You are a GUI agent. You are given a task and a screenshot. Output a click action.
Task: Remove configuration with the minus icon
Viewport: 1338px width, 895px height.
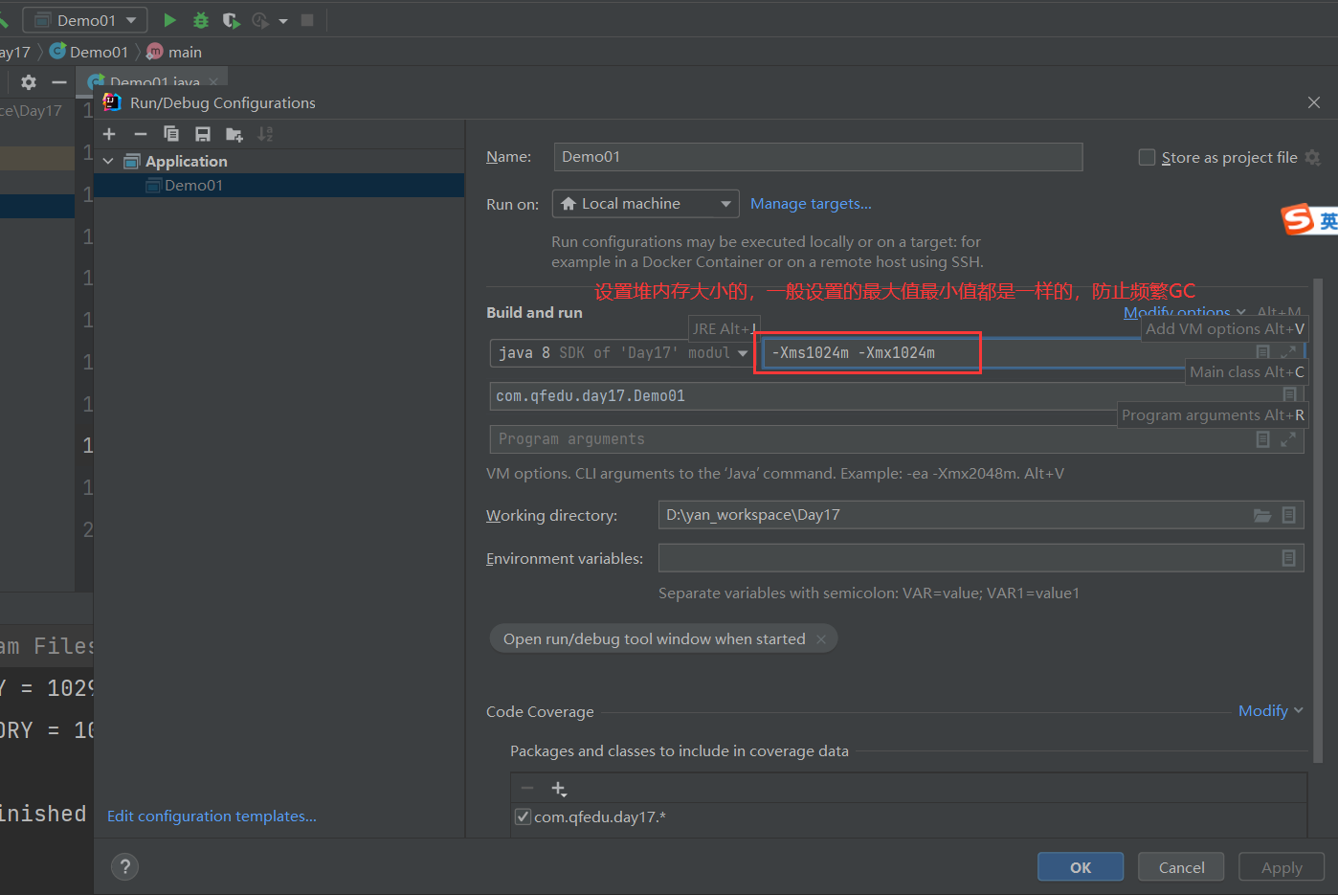[x=141, y=134]
